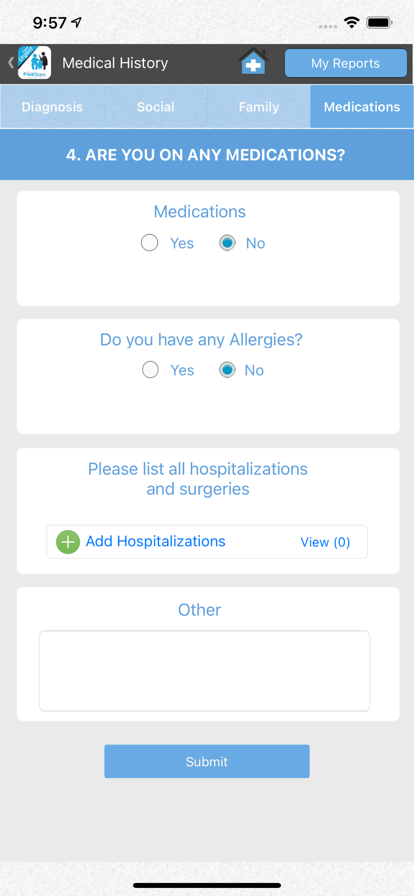
Task: Tap the home icon with medical cross
Action: (253, 61)
